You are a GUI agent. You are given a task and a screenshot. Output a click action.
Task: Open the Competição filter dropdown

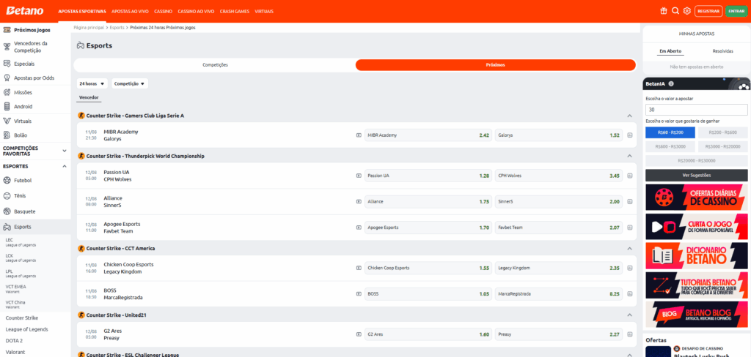coord(130,83)
